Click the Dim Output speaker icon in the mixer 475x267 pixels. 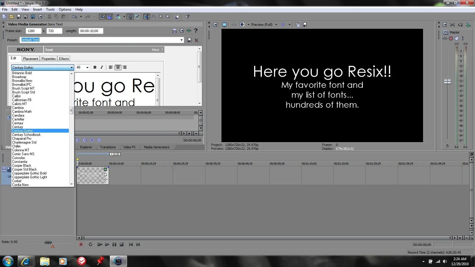460,25
